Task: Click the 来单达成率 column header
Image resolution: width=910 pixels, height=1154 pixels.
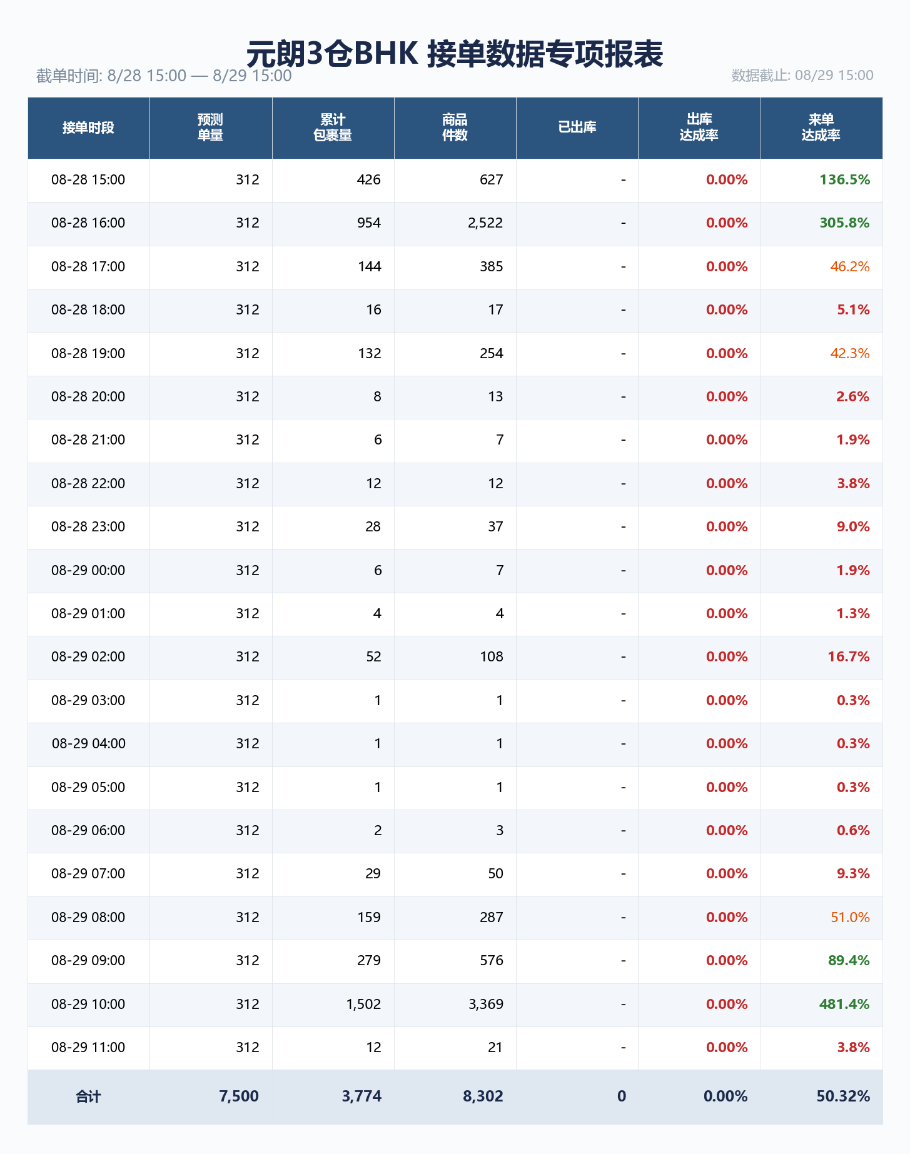Action: [821, 128]
